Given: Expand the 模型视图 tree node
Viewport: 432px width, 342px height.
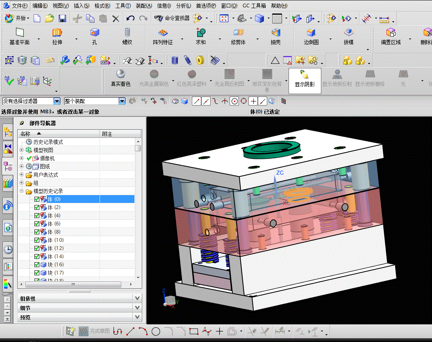Looking at the screenshot, I should 22,150.
